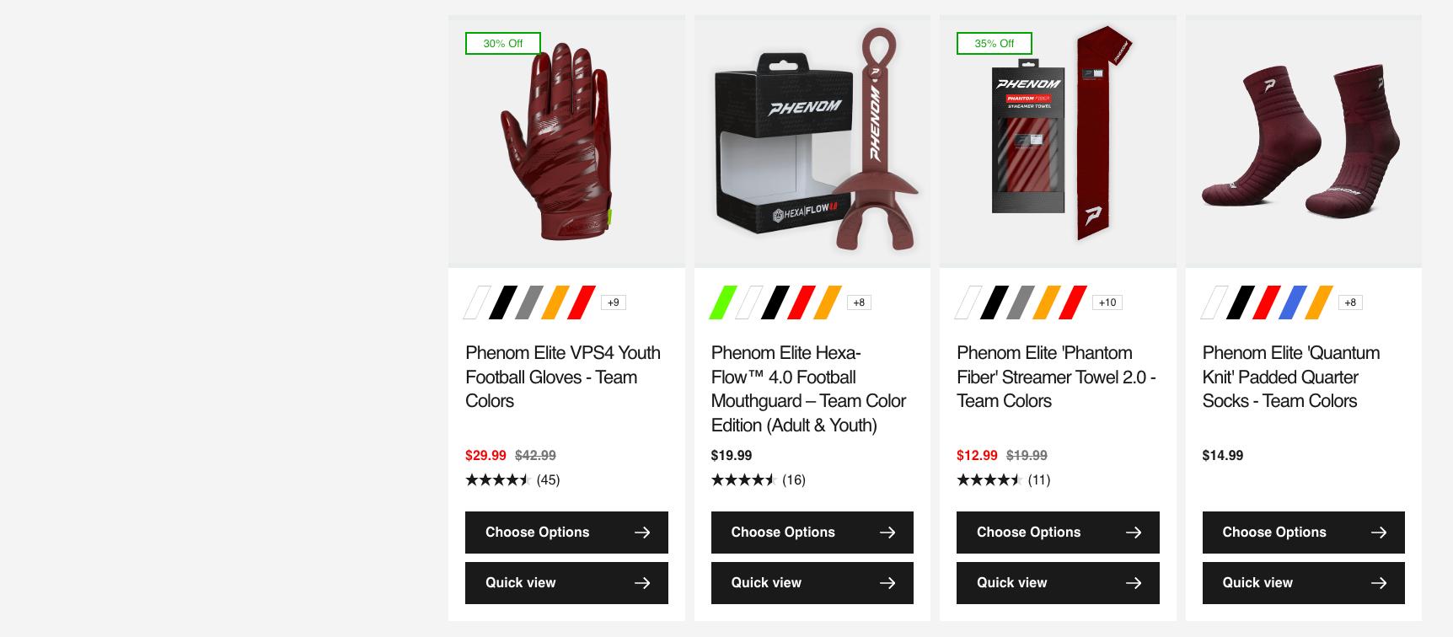
Task: Expand the +9 more colors for gloves
Action: [614, 302]
